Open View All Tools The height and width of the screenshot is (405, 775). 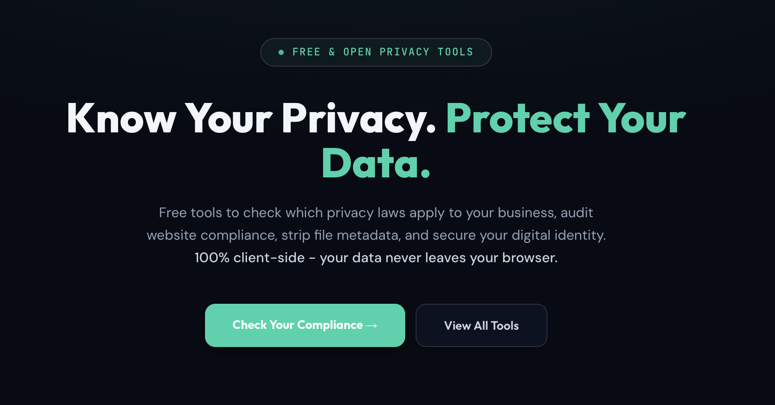pyautogui.click(x=481, y=325)
